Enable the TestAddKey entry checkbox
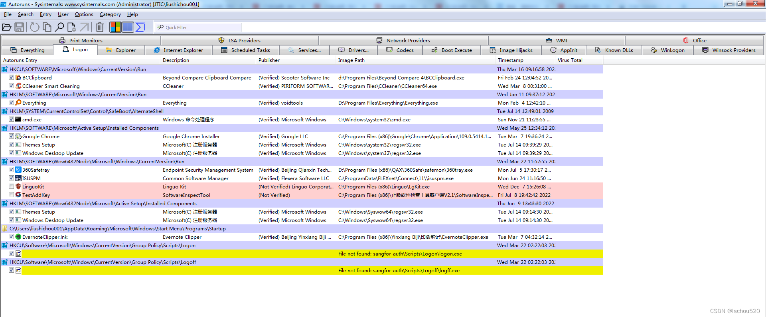The image size is (766, 317). click(x=11, y=195)
